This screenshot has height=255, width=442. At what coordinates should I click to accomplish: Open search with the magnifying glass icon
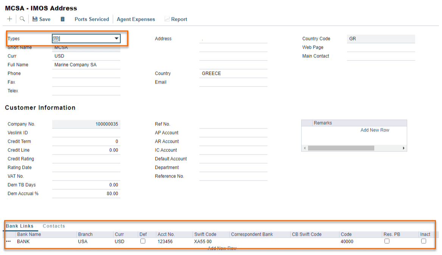point(22,19)
